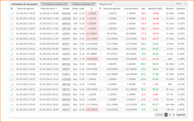
Task: Click the 92.27 profit value
Action: 155,105
